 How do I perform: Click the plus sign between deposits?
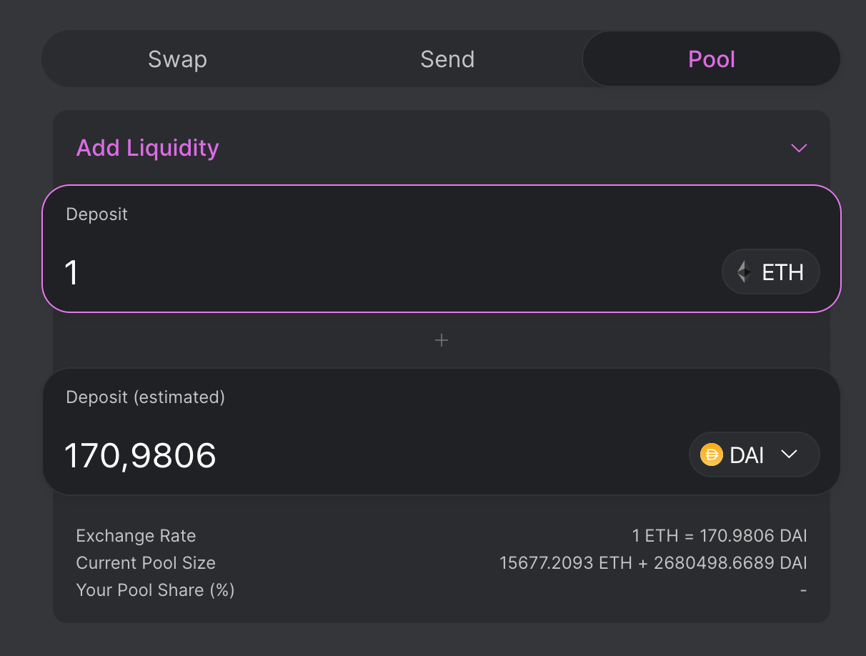[442, 340]
